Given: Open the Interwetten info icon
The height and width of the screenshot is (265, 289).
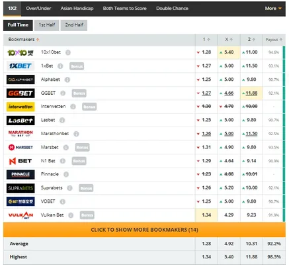Looking at the screenshot, I should tap(73, 107).
